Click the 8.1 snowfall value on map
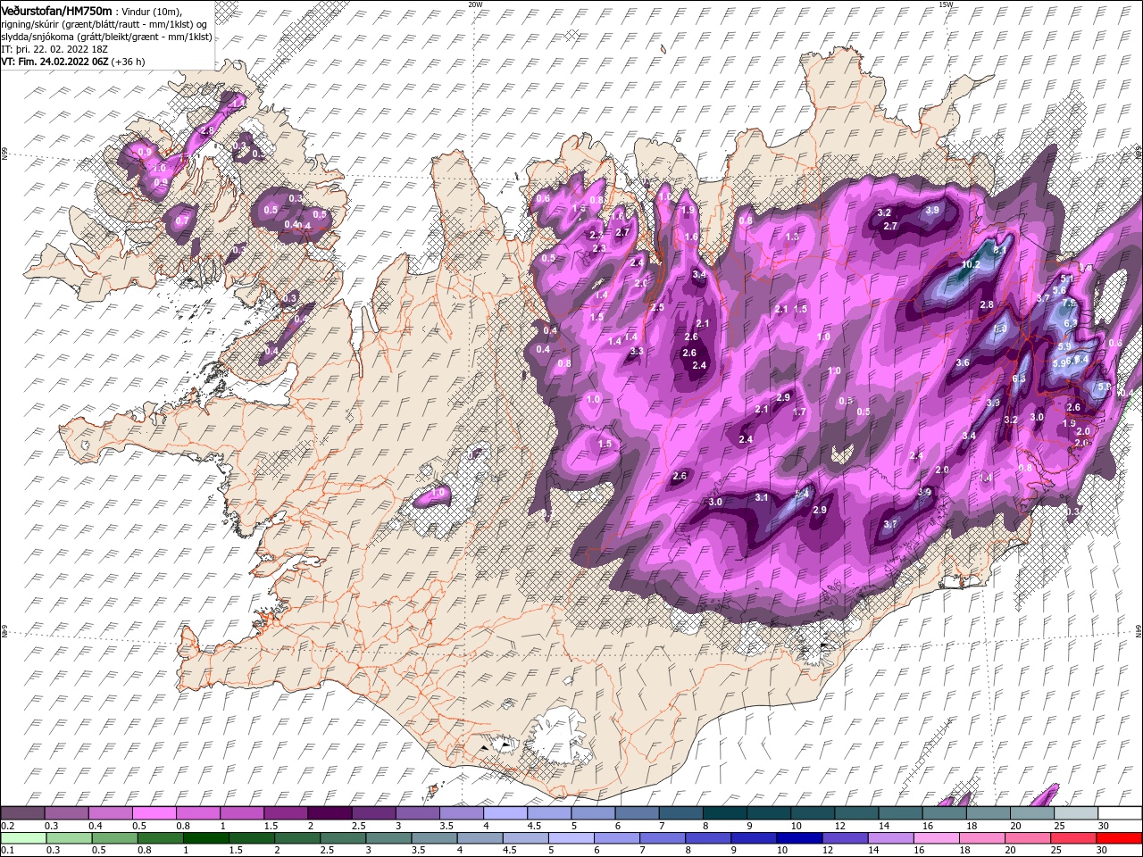This screenshot has width=1143, height=857. [x=999, y=250]
